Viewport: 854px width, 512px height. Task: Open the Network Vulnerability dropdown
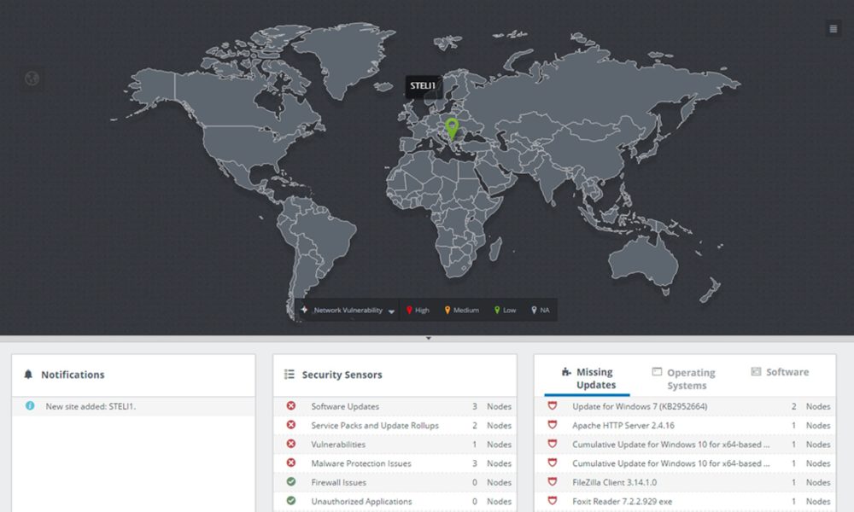(x=348, y=311)
